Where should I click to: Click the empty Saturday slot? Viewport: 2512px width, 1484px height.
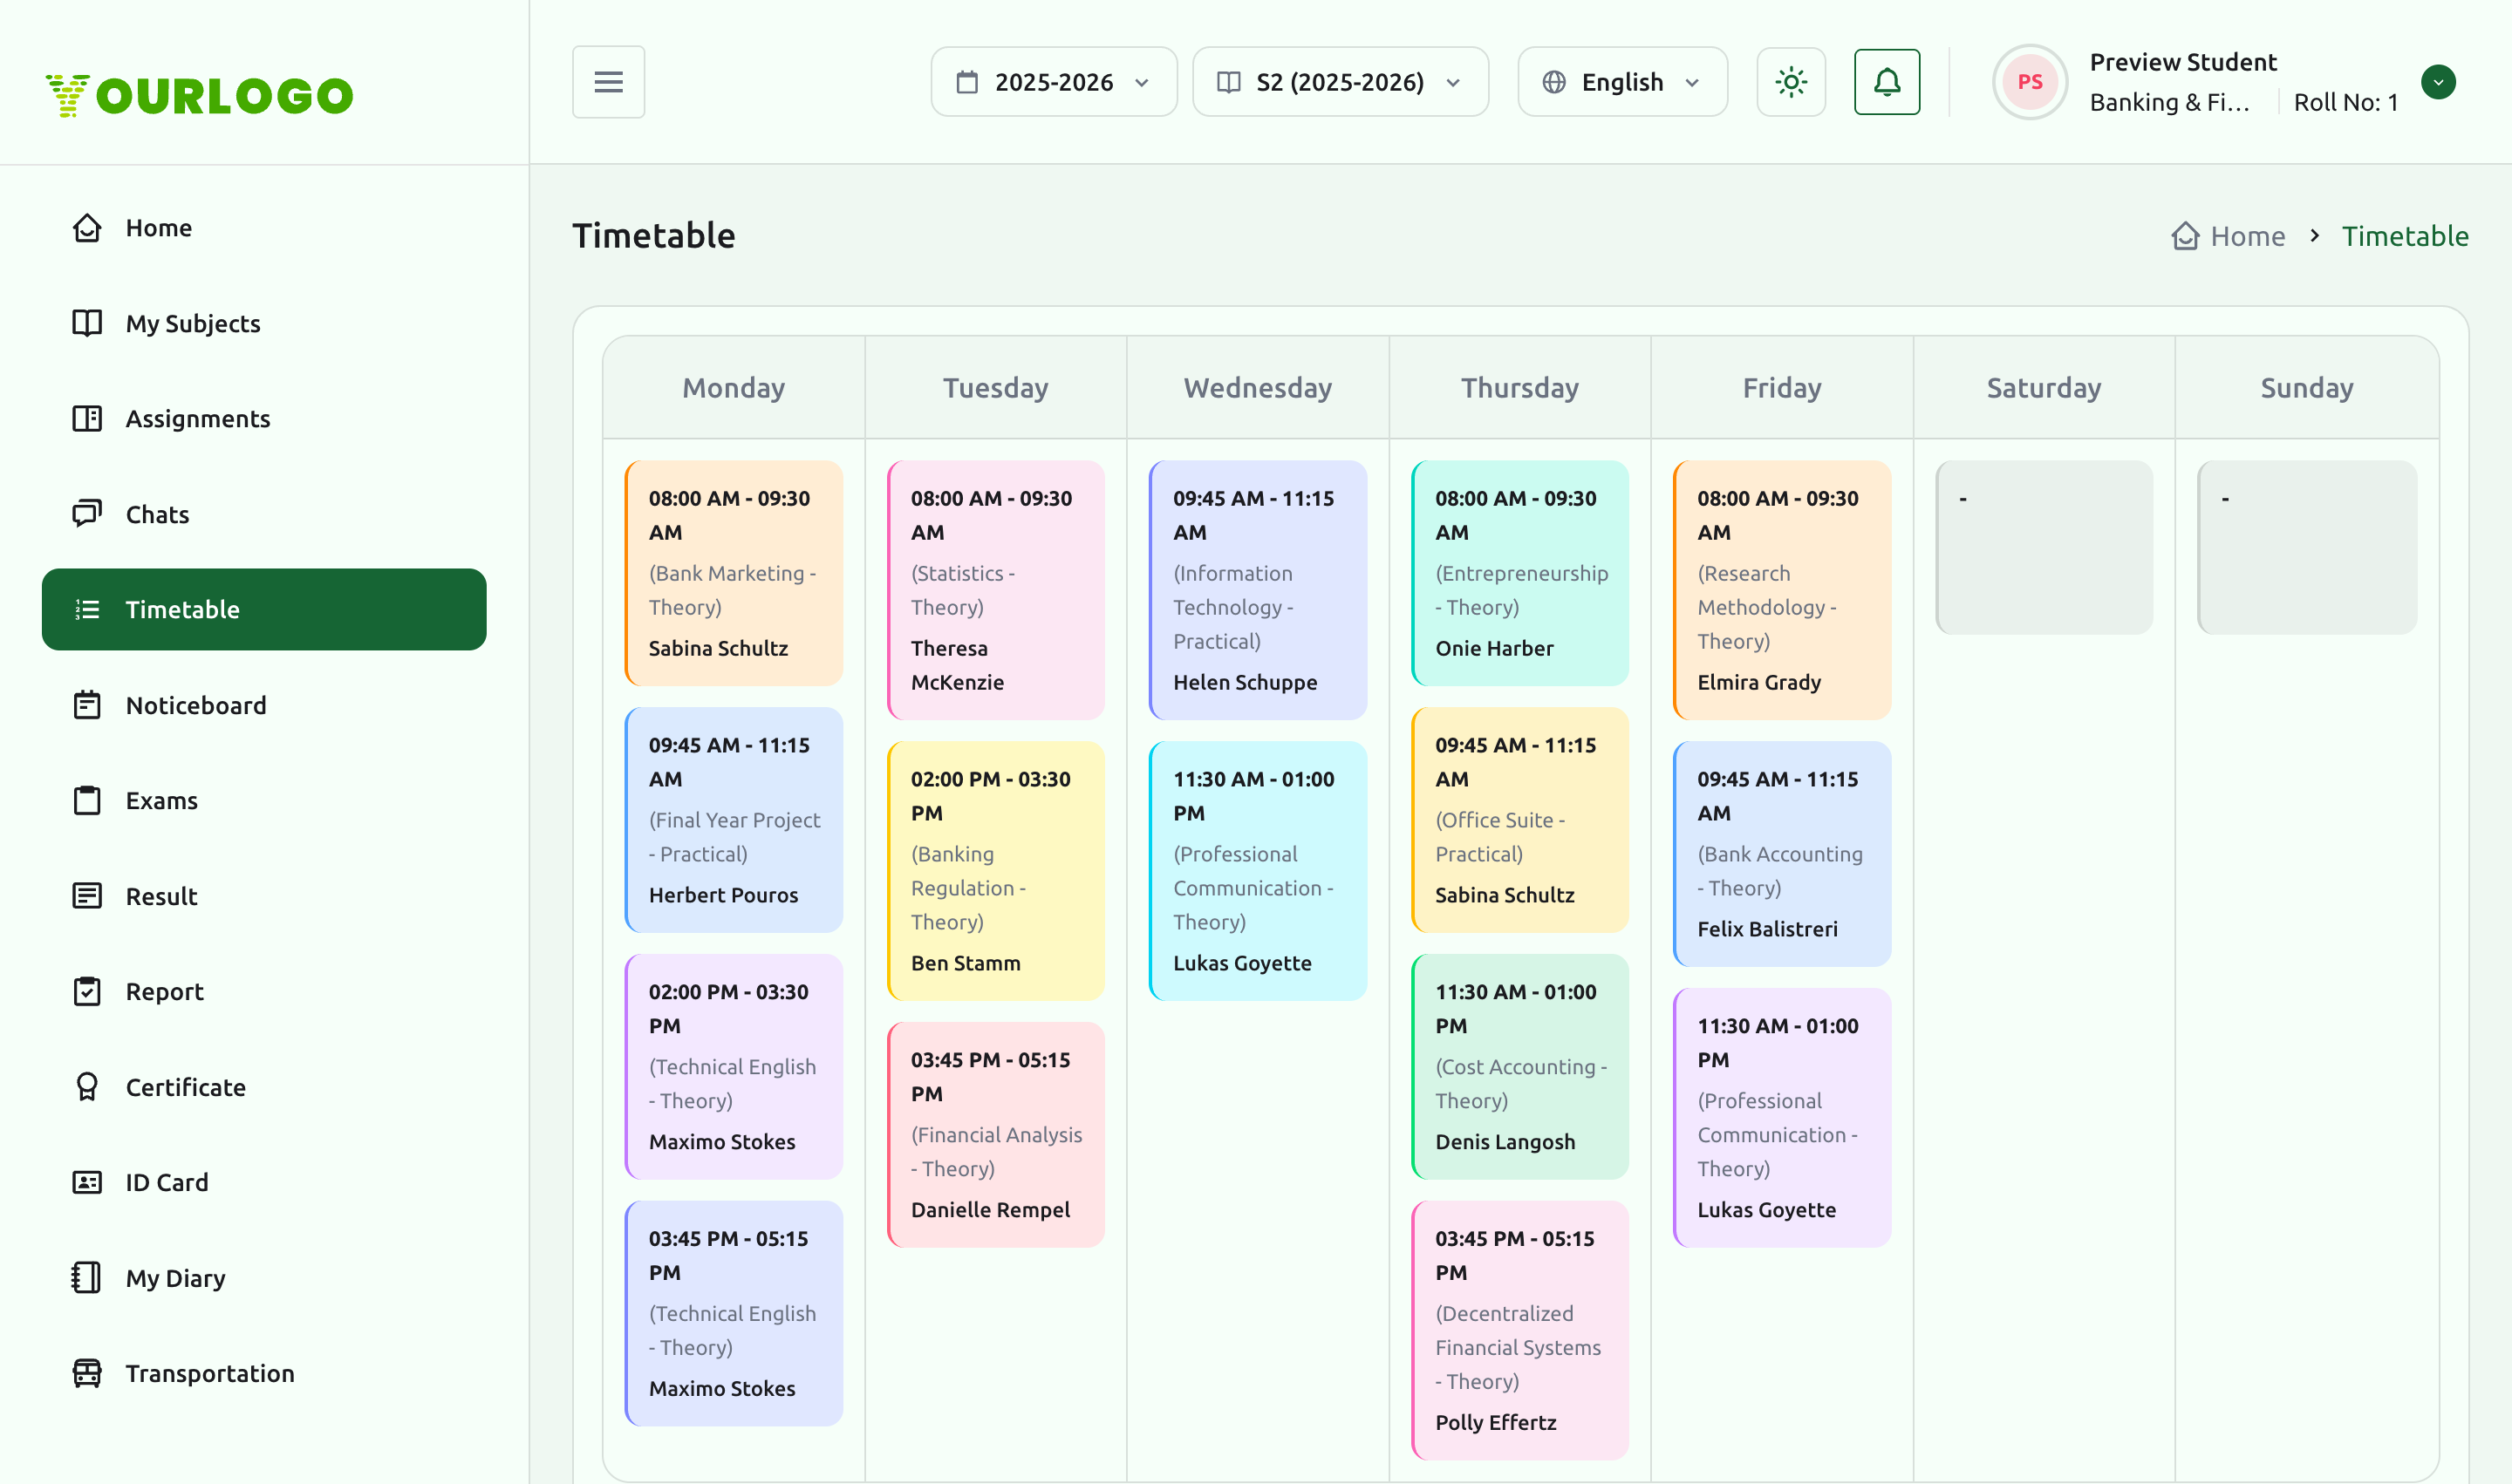(x=2044, y=547)
